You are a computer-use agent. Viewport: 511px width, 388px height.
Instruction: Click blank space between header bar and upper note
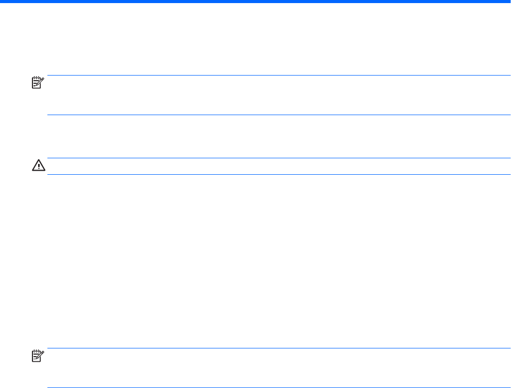click(273, 39)
